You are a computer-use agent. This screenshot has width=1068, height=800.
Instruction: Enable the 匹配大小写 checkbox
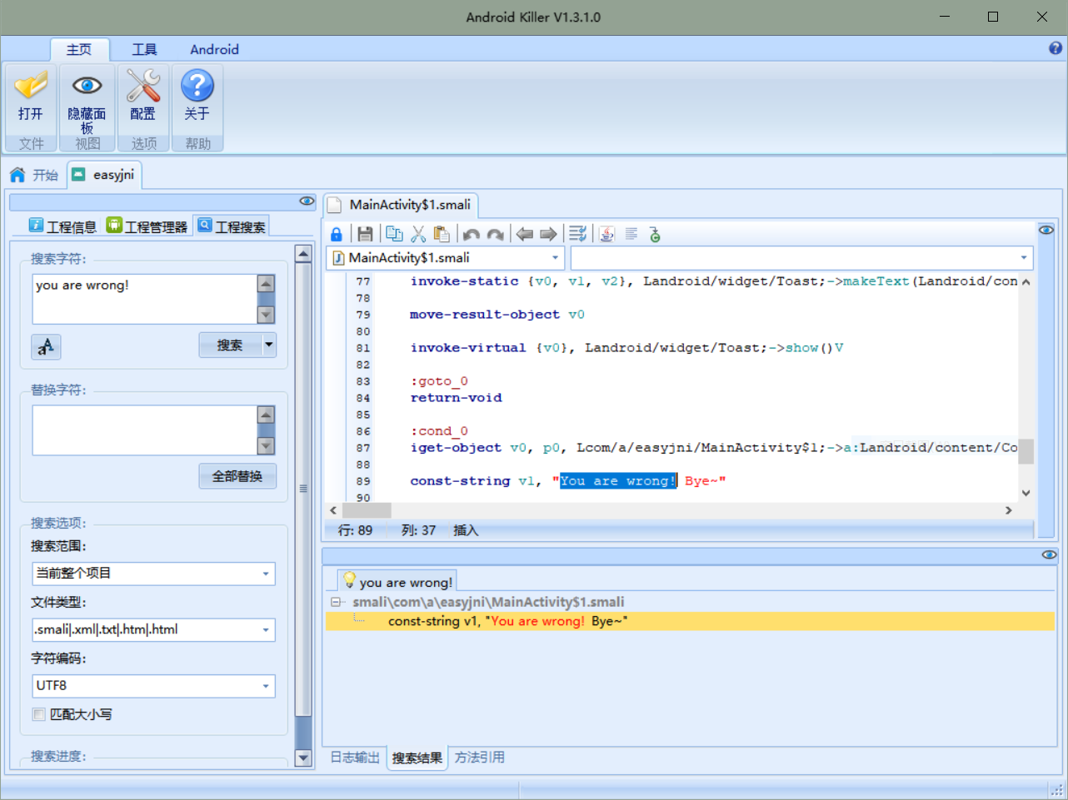tap(38, 714)
